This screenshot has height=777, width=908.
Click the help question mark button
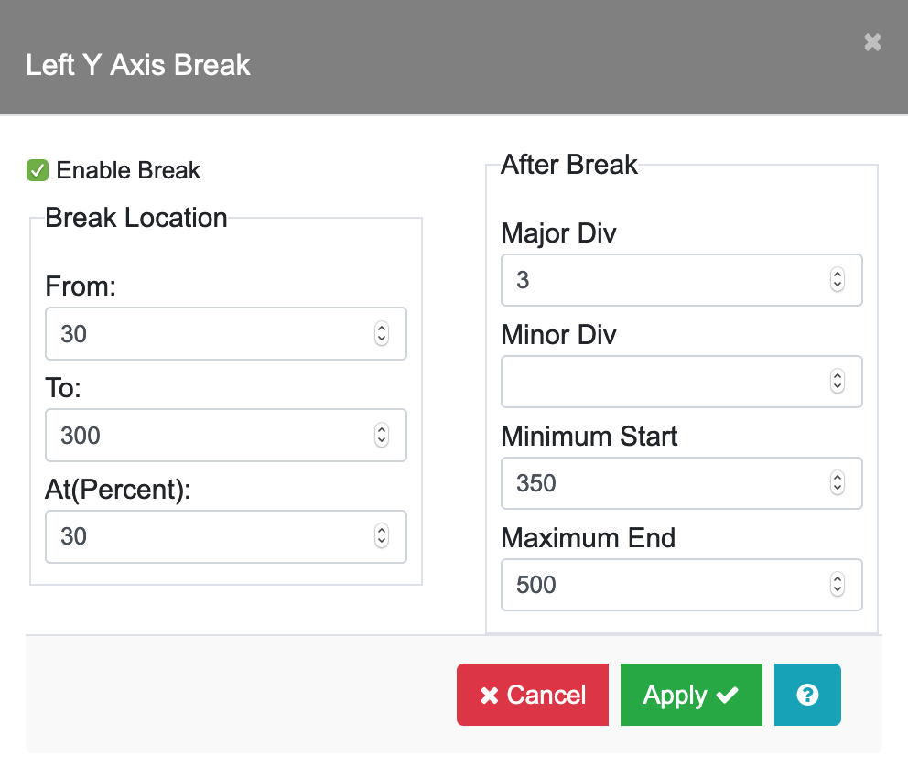[807, 695]
